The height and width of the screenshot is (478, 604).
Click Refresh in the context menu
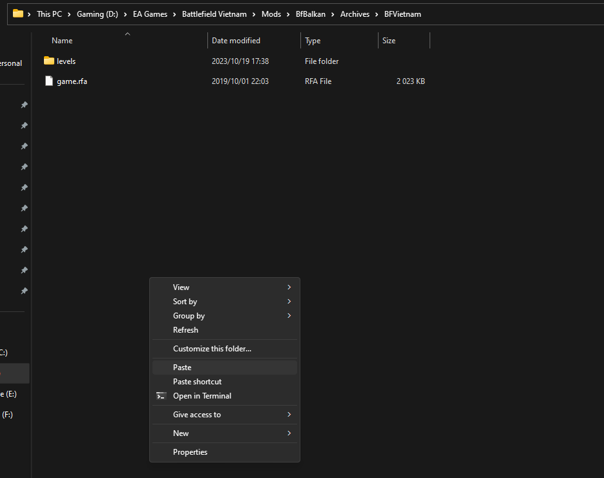pos(185,330)
